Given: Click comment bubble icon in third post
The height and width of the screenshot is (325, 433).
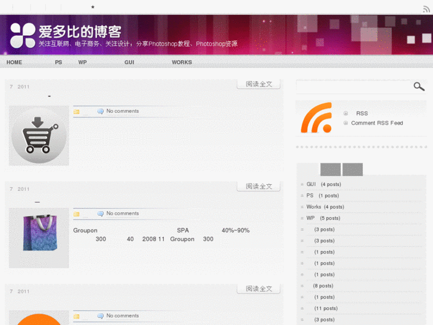Looking at the screenshot, I should (100, 316).
